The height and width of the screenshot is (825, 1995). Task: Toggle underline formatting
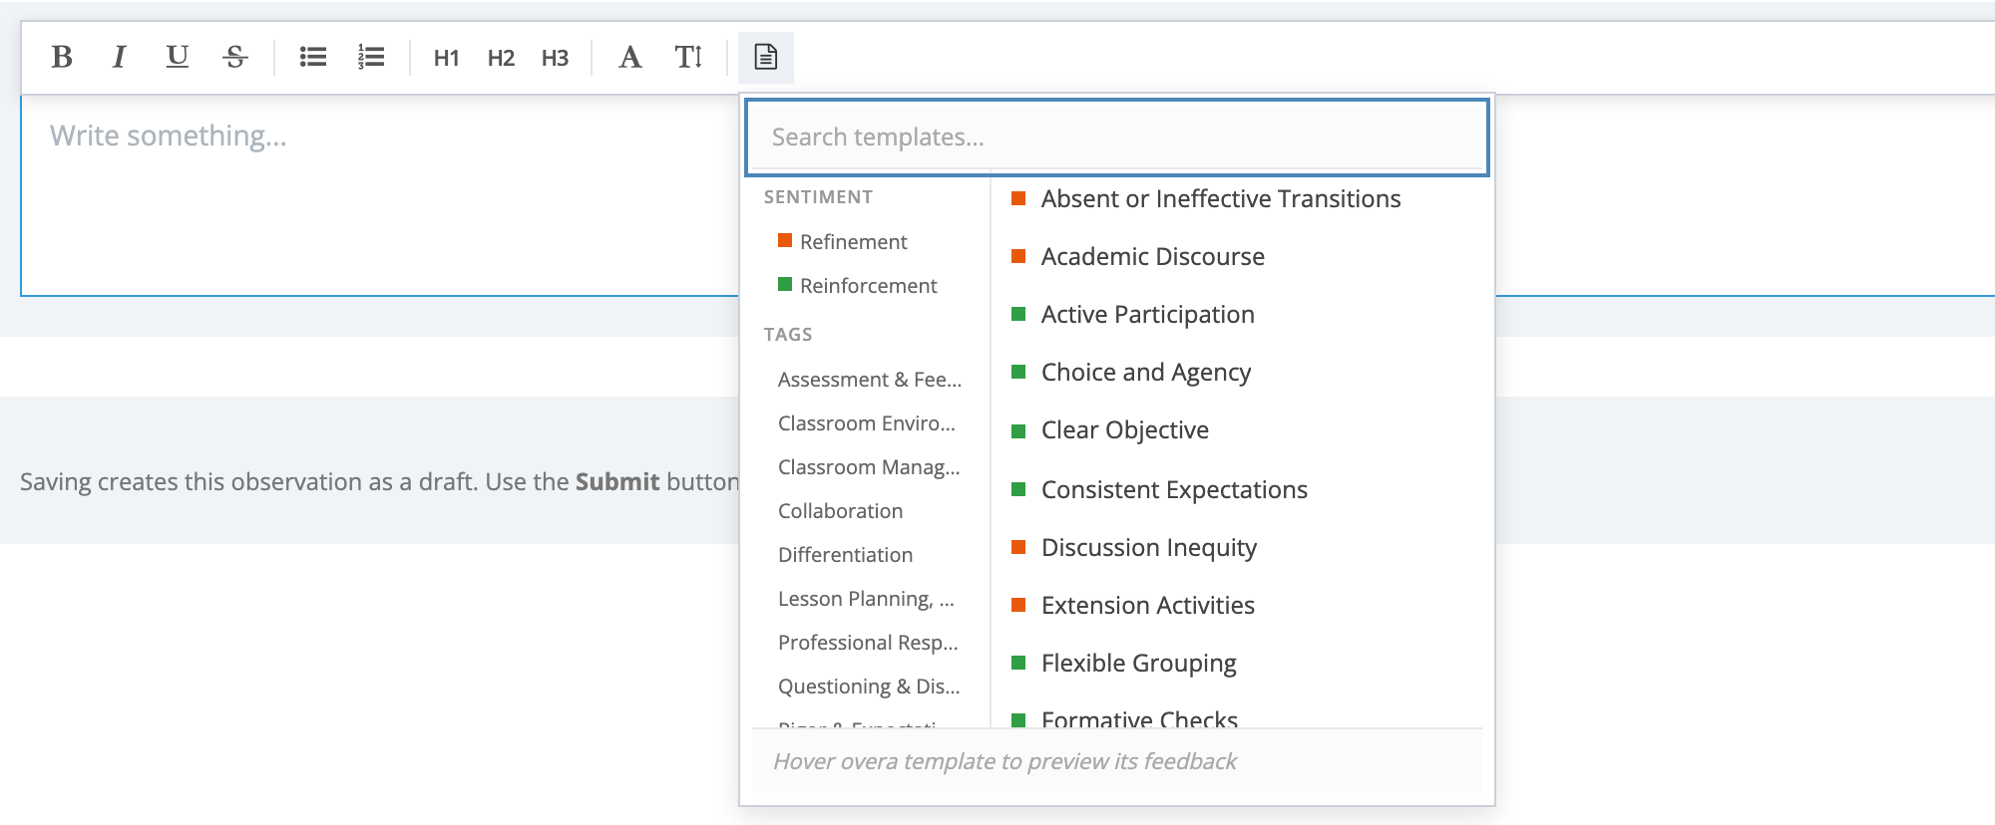pyautogui.click(x=178, y=58)
